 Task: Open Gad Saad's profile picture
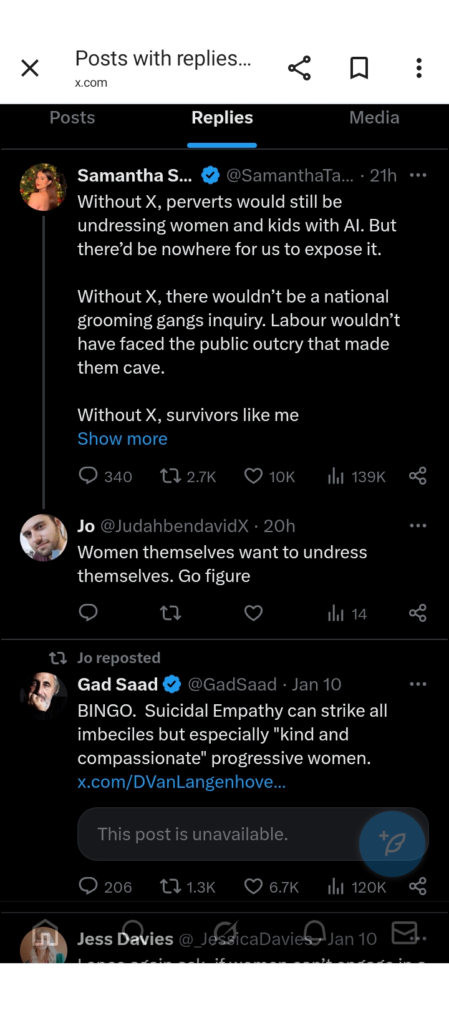pos(44,696)
